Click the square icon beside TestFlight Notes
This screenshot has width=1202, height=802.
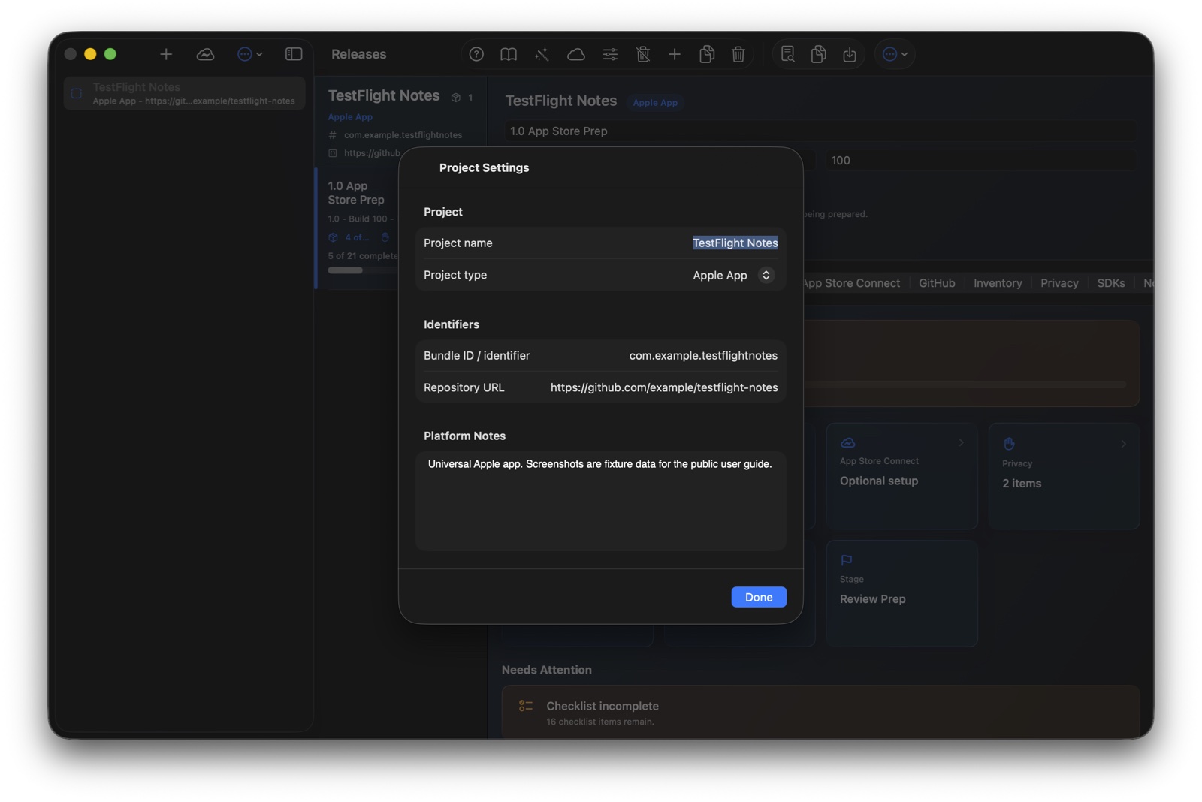tap(77, 94)
